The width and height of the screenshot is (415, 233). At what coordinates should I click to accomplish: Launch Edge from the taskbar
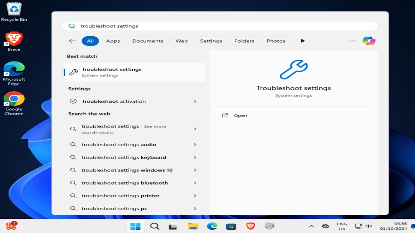click(212, 226)
